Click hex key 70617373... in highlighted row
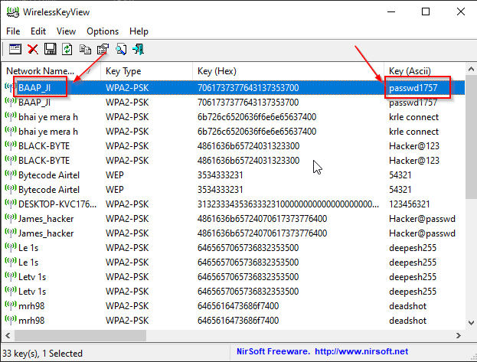Viewport: 477px width, 362px height. click(248, 88)
